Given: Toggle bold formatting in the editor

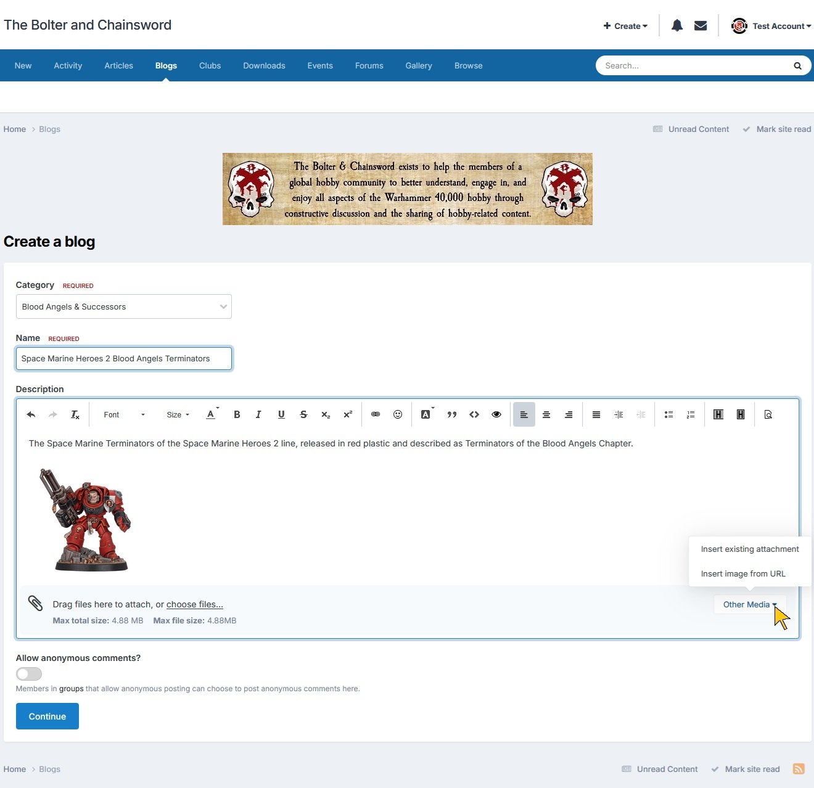Looking at the screenshot, I should (x=237, y=415).
